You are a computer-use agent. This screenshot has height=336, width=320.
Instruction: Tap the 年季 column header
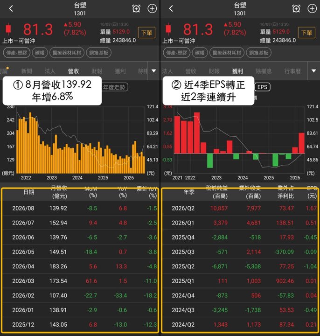pos(189,192)
